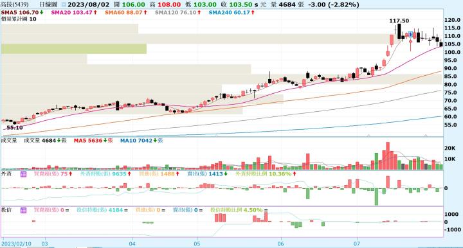
Task: Select the MA10 volume average label
Action: click(x=141, y=141)
